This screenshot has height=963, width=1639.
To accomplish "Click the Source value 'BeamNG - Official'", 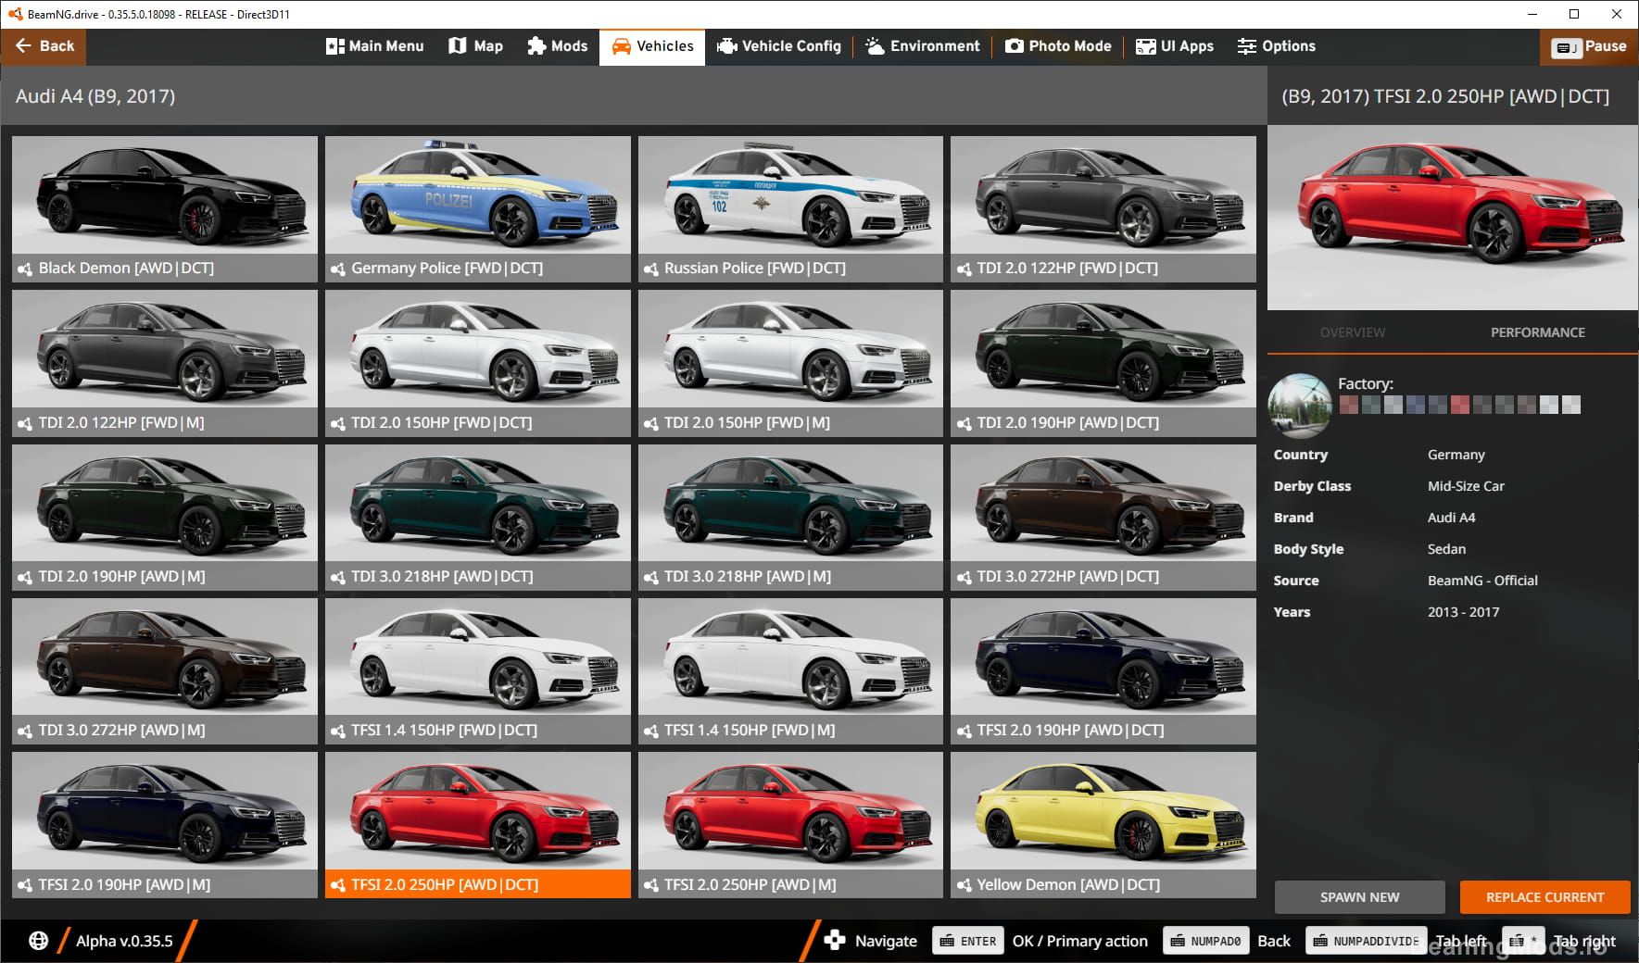I will (x=1482, y=581).
